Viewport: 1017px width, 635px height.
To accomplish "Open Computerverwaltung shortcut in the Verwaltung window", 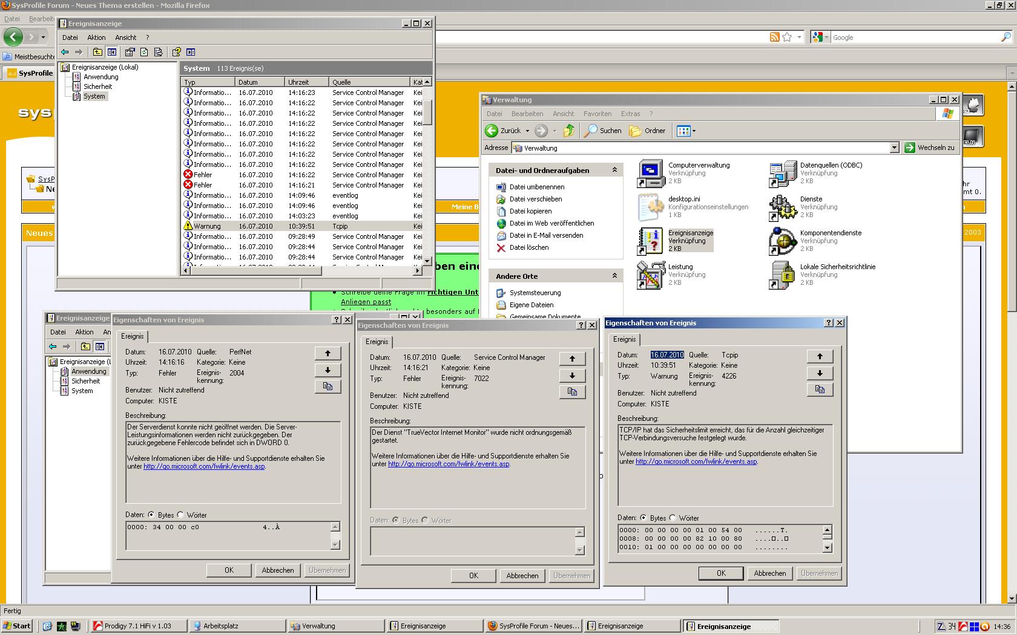I will 651,174.
